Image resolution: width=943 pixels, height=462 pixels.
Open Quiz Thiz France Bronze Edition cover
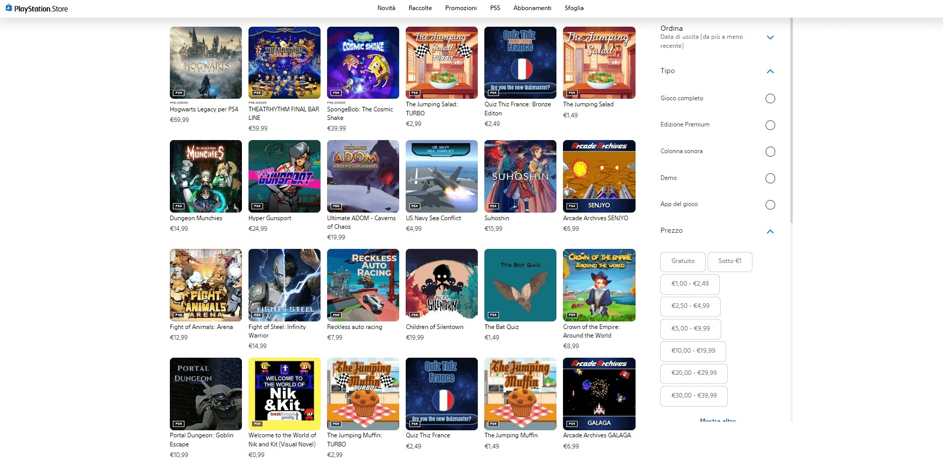click(520, 62)
